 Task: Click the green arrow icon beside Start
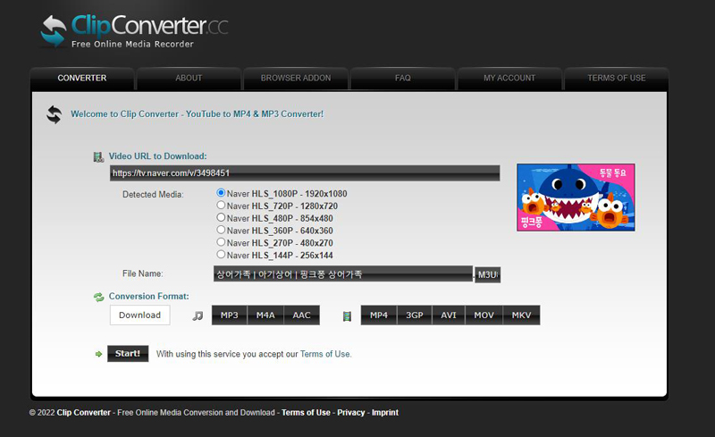pos(98,354)
